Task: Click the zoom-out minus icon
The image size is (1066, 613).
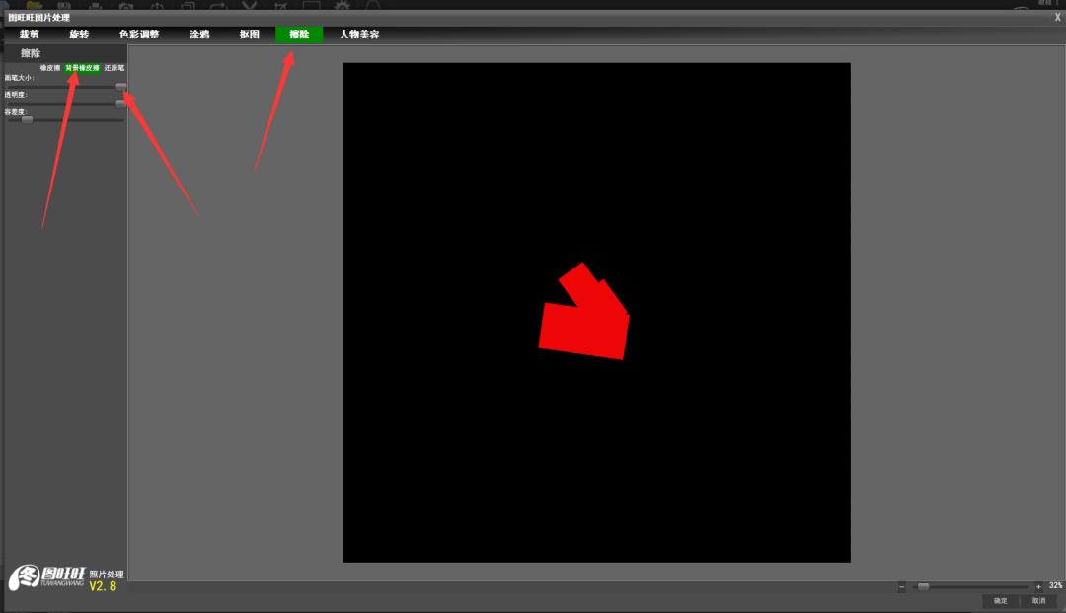Action: click(902, 587)
